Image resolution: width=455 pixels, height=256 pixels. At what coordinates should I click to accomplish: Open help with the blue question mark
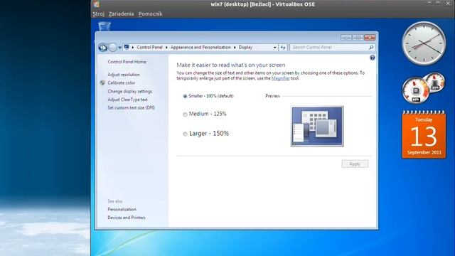(x=373, y=58)
